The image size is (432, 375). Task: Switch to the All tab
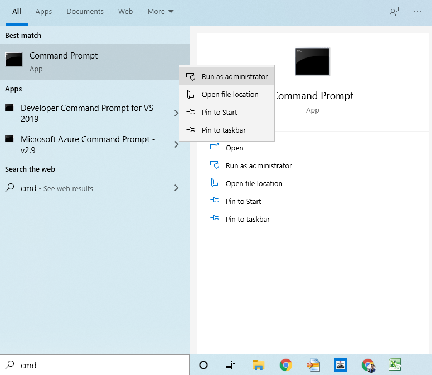coord(17,12)
